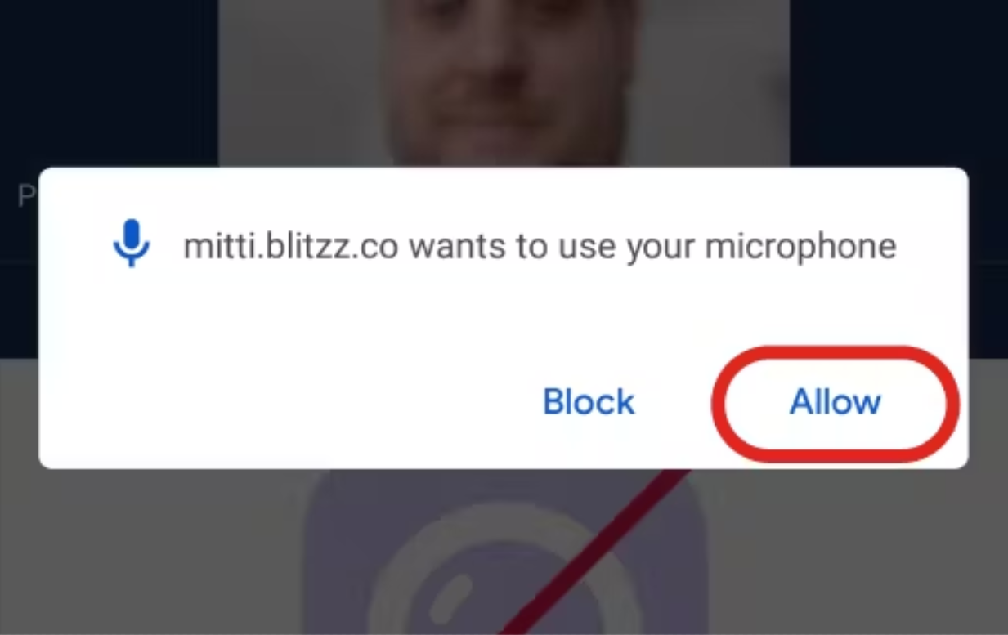The height and width of the screenshot is (635, 1008).
Task: Click the blank dialog area left of Block
Action: [x=286, y=401]
